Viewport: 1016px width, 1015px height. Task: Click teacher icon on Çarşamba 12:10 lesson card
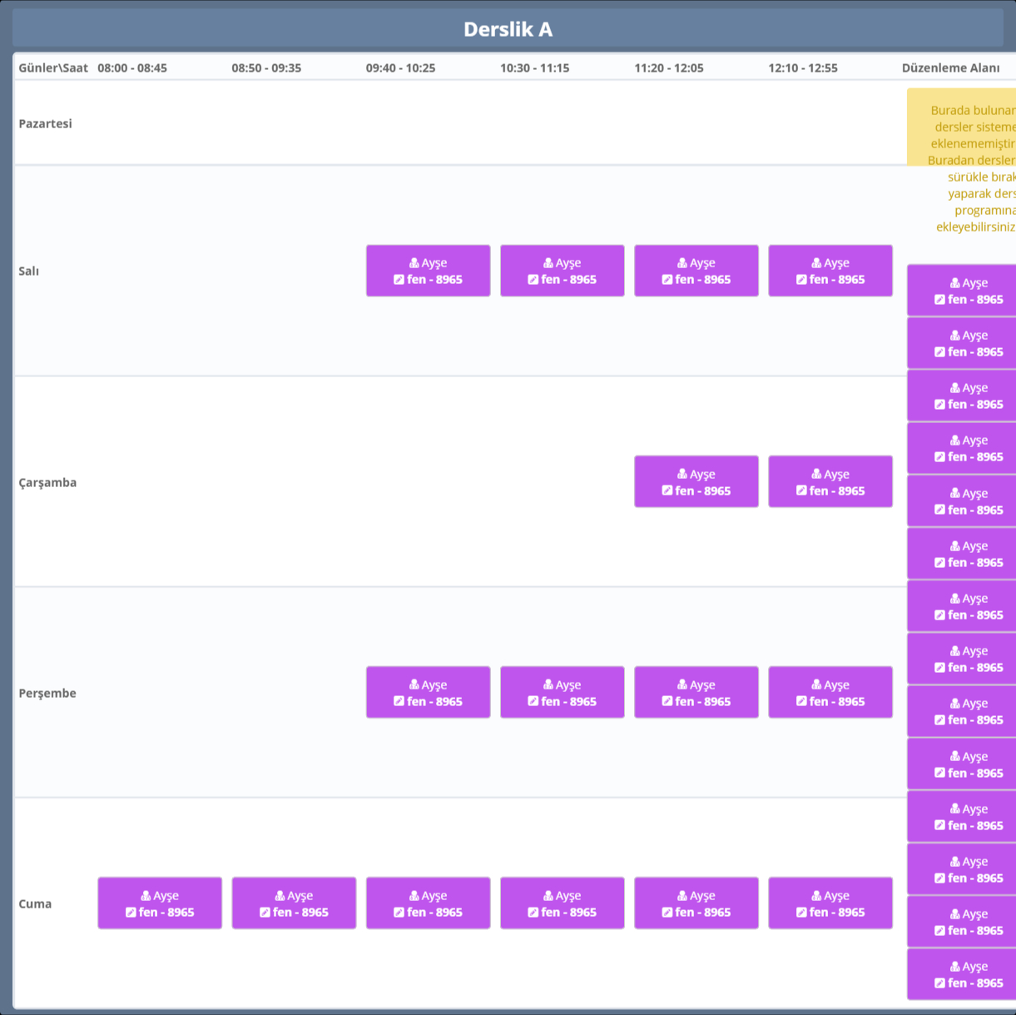(x=816, y=475)
